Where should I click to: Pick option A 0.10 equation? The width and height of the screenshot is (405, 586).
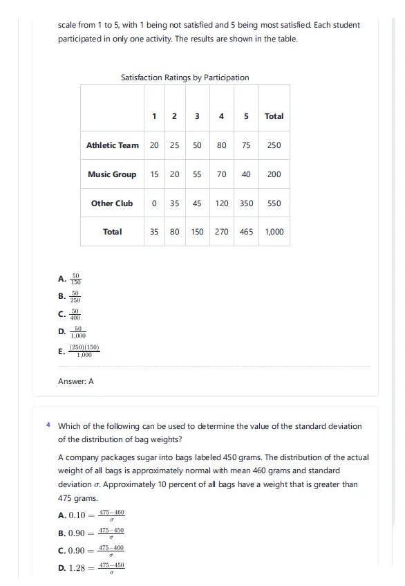point(91,515)
